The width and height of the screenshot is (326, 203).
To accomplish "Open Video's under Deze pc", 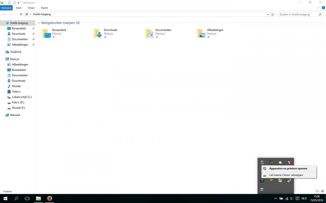I will pyautogui.click(x=16, y=91).
